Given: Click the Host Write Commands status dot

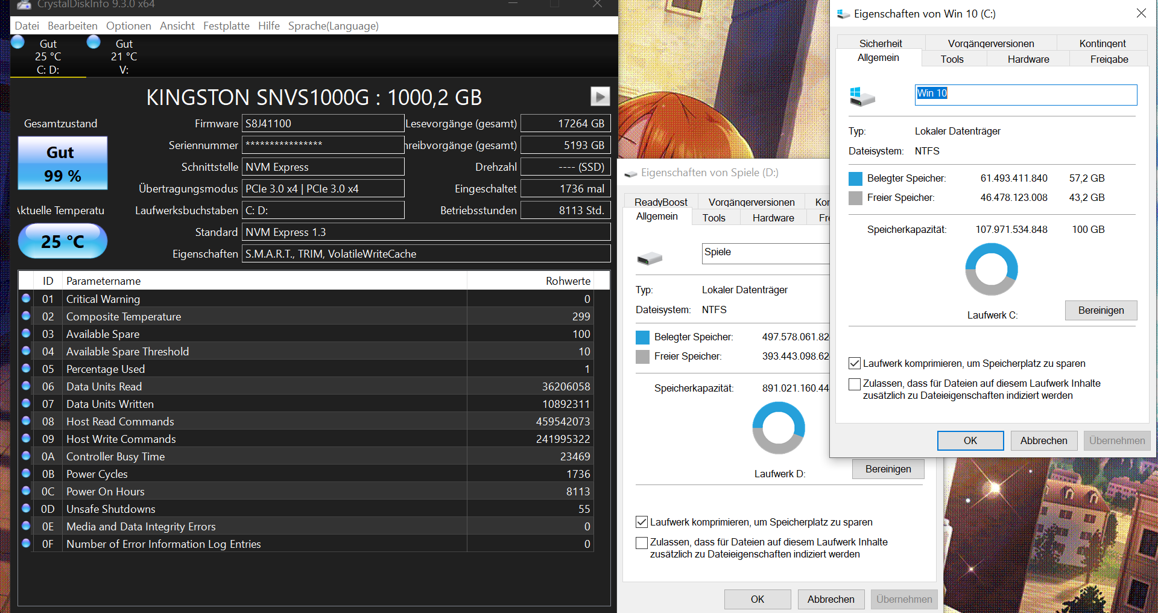Looking at the screenshot, I should [x=26, y=438].
